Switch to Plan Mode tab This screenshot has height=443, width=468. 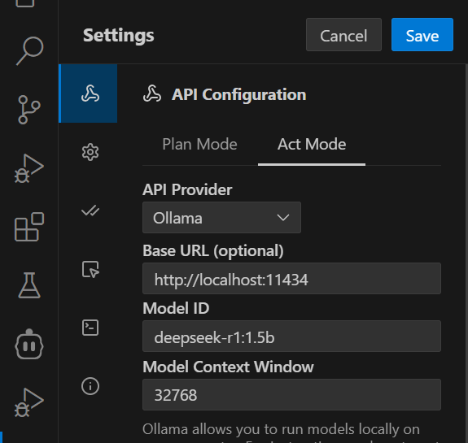pos(199,145)
